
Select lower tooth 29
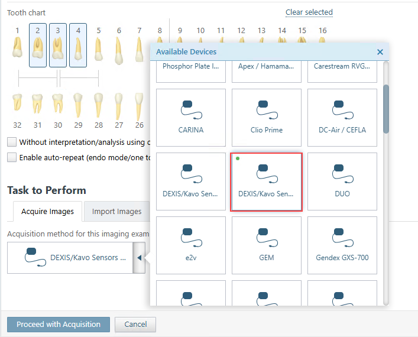pos(78,111)
